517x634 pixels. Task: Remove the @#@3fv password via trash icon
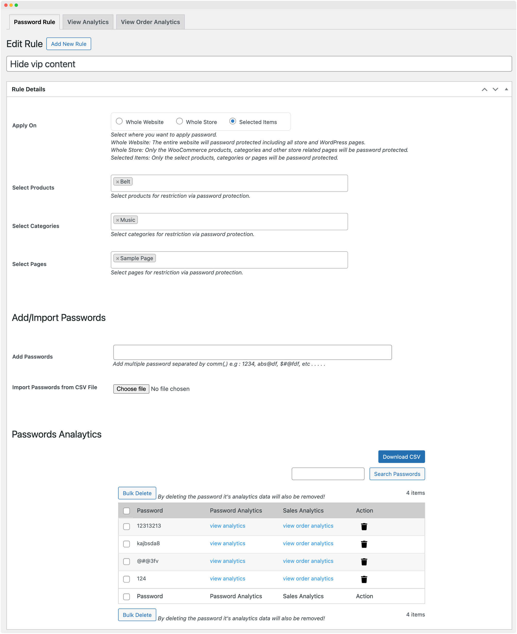(364, 562)
